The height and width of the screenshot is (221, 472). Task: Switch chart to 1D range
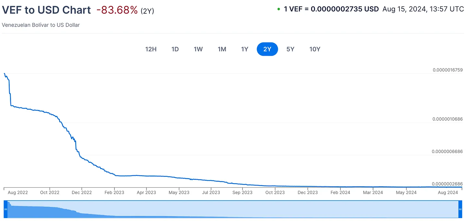pos(175,49)
